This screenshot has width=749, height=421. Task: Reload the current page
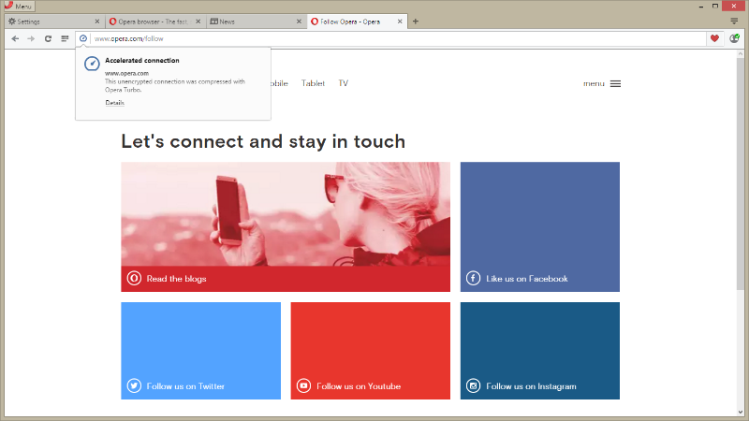click(48, 38)
